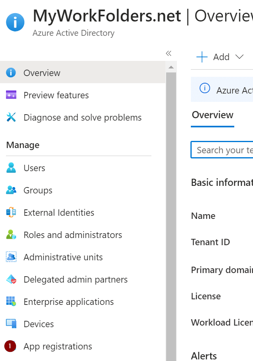
Task: Click the Administrative units icon
Action: pyautogui.click(x=11, y=257)
